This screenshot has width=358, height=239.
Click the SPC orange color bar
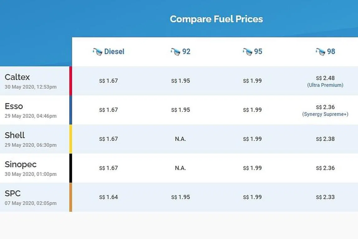coord(71,197)
